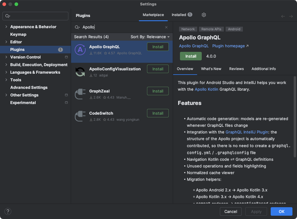Select the CodeSwitch result row title
Screen dimensions: 297x219
click(101, 113)
